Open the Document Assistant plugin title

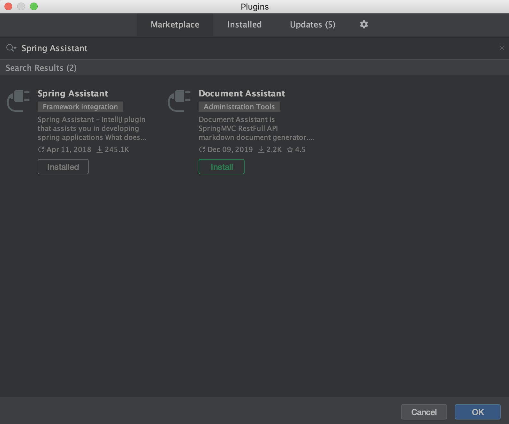pyautogui.click(x=242, y=94)
